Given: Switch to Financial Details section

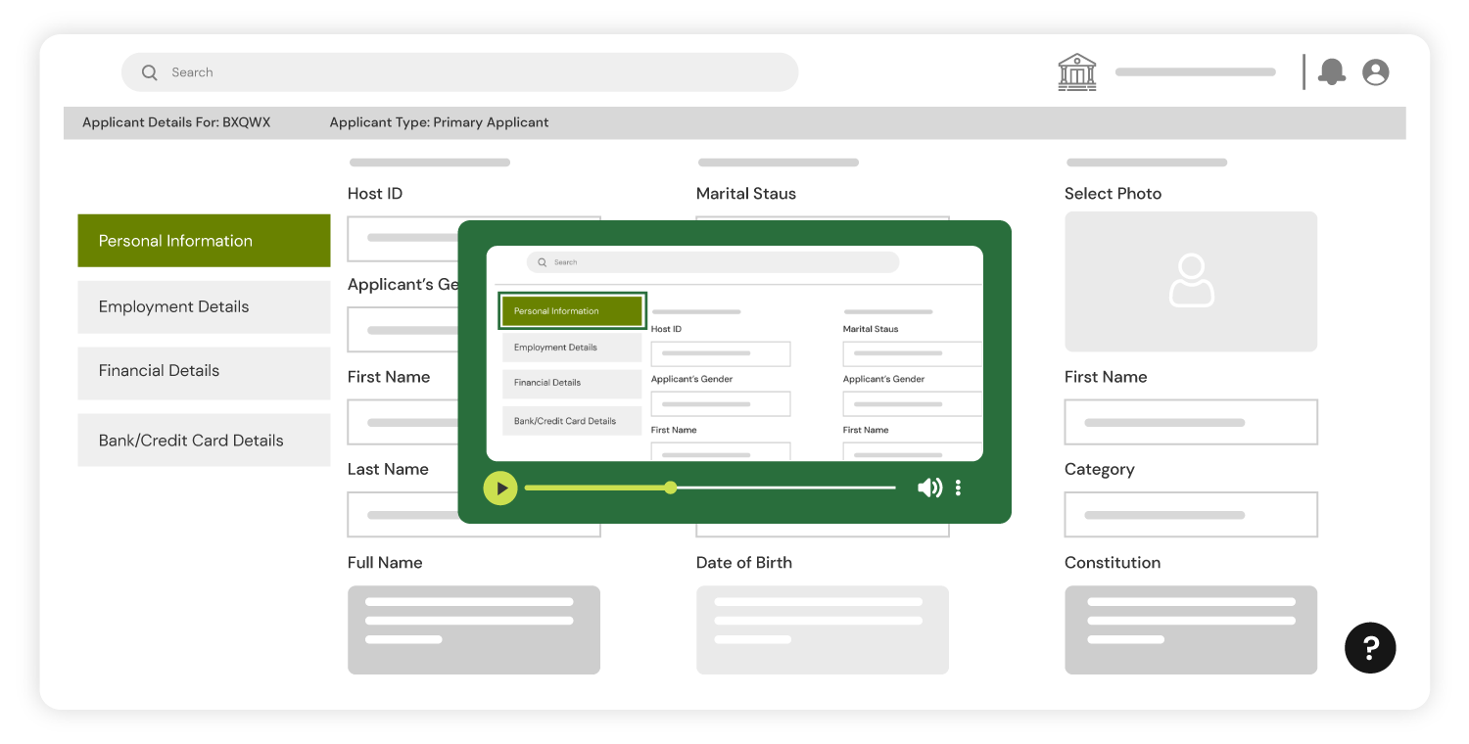Looking at the screenshot, I should click(204, 372).
